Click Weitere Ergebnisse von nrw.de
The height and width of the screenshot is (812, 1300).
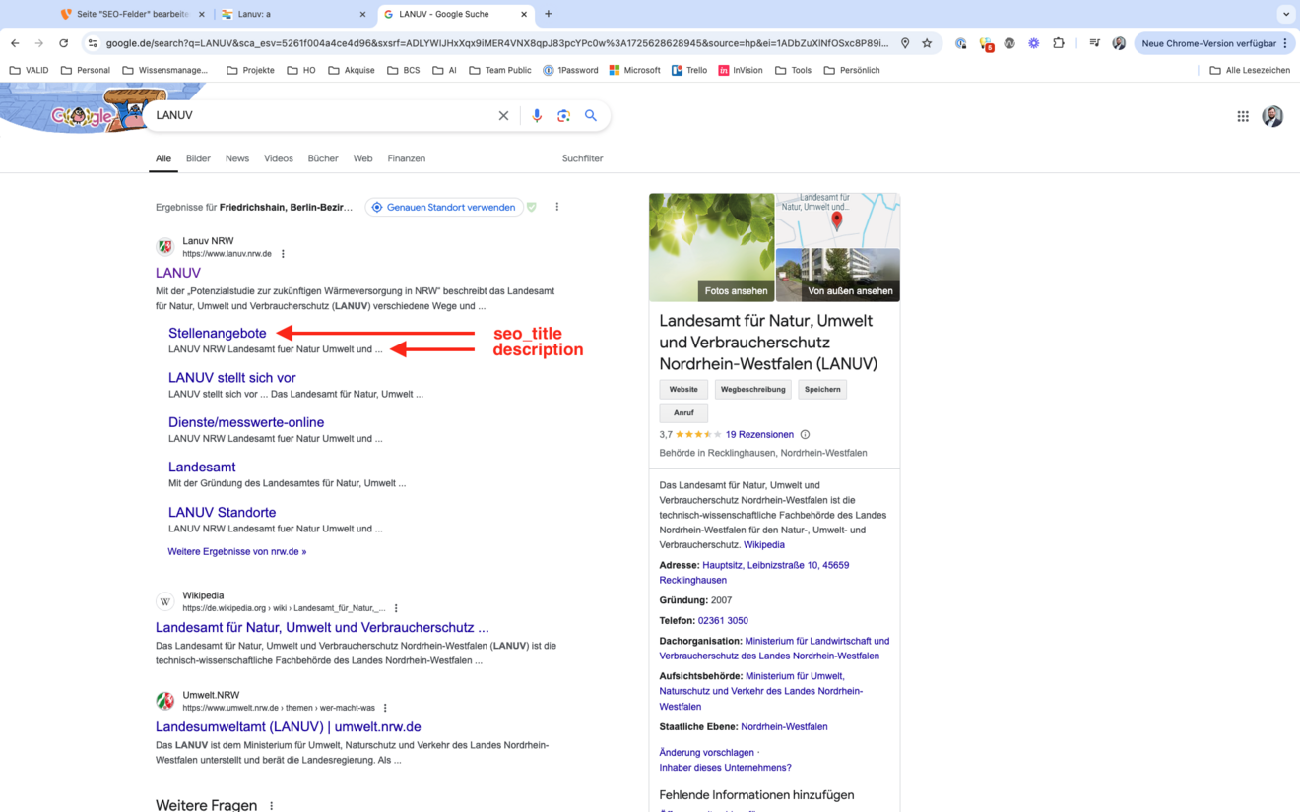coord(237,551)
